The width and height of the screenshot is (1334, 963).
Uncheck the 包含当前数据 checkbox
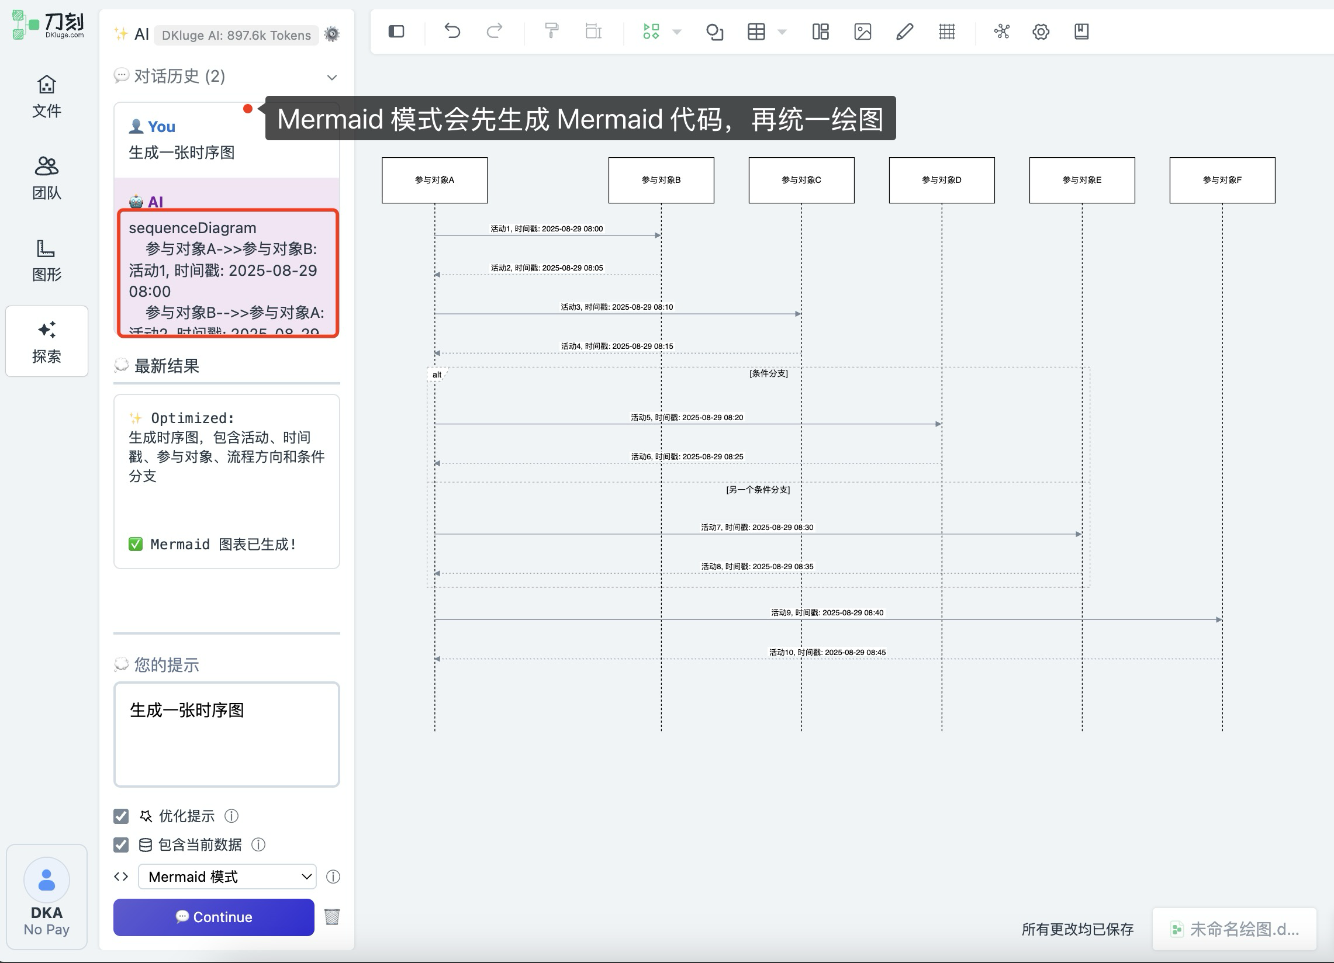pos(121,845)
